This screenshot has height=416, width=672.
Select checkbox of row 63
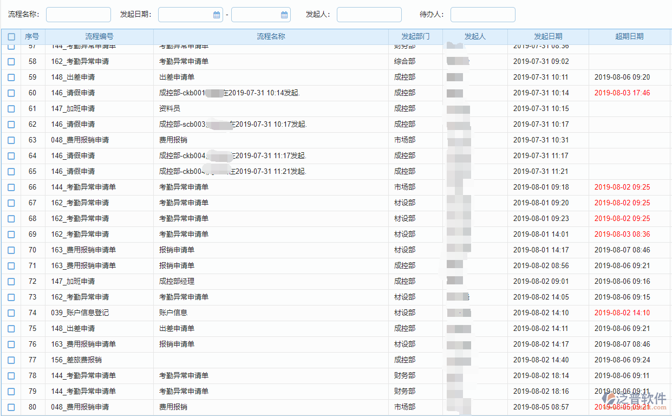point(11,140)
